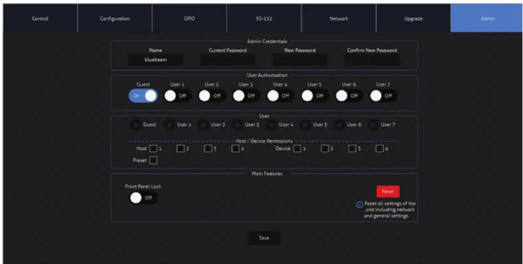Screen dimensions: 523x264
Task: Select the Admin tab
Action: pyautogui.click(x=487, y=19)
